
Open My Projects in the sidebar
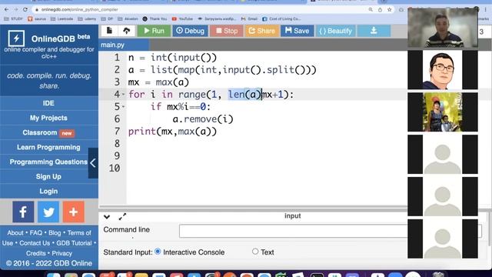(x=48, y=118)
